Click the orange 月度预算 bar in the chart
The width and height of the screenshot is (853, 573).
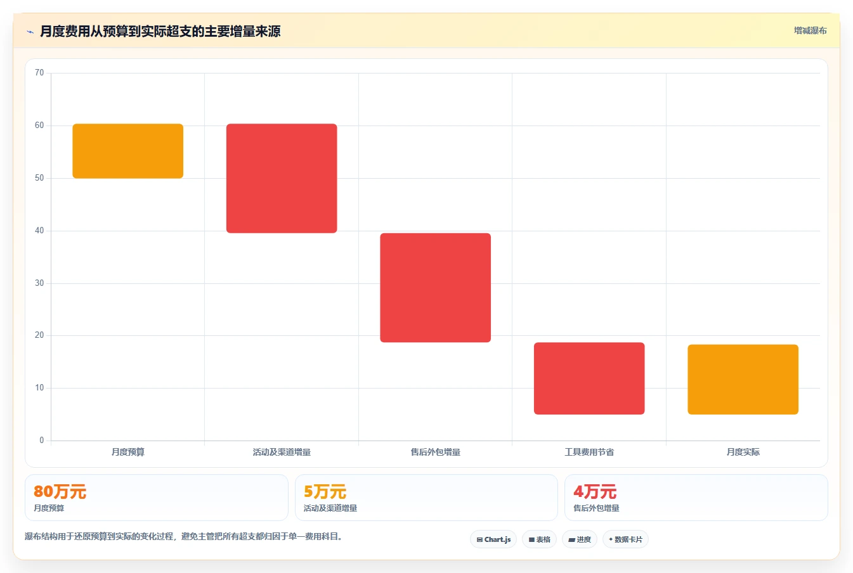pos(128,151)
